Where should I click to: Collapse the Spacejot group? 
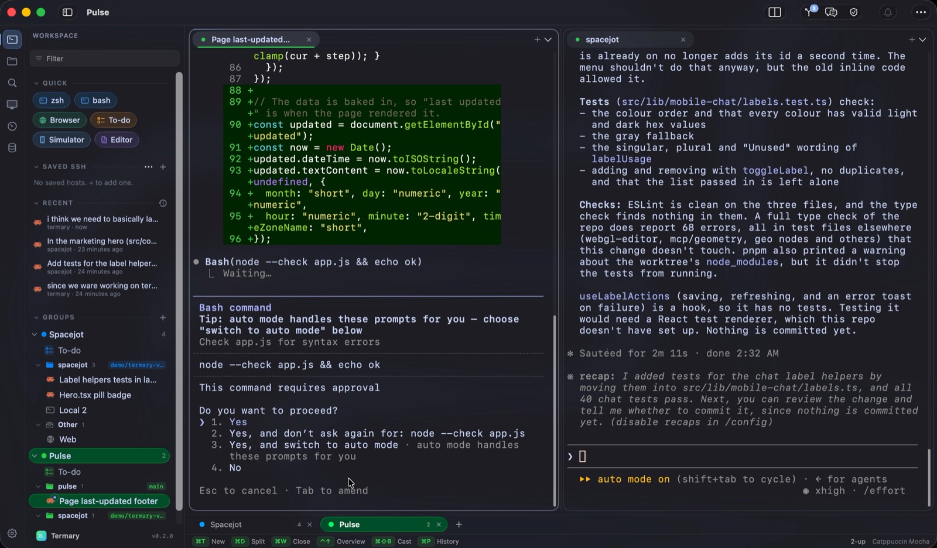[35, 335]
